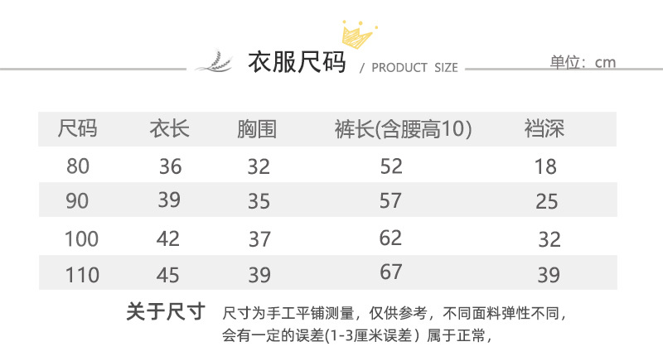Click size 110 row label
The height and width of the screenshot is (361, 663).
click(x=81, y=274)
